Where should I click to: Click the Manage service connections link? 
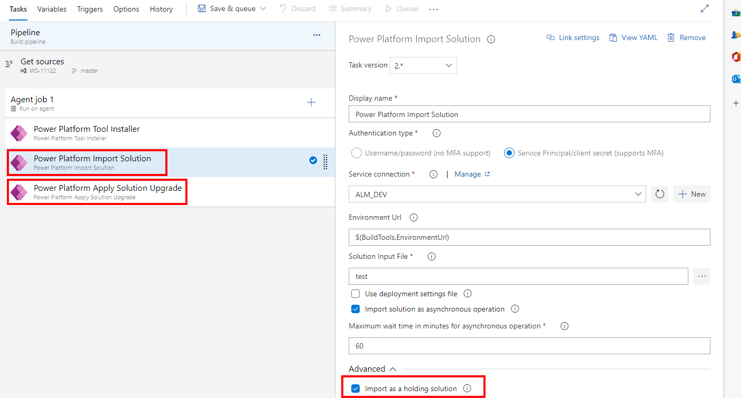click(x=468, y=174)
